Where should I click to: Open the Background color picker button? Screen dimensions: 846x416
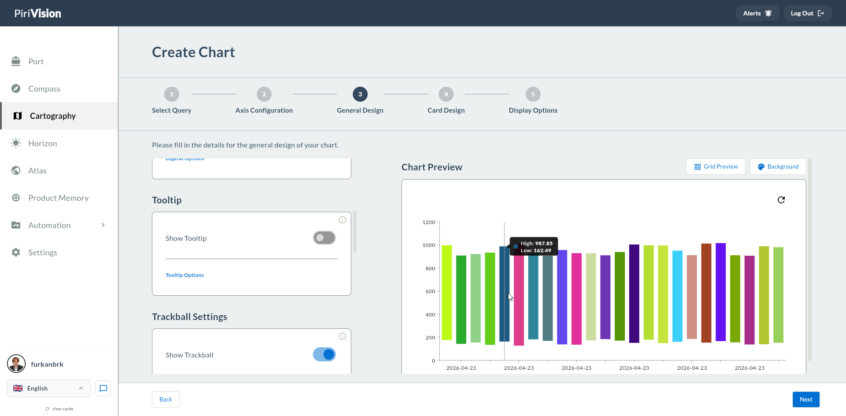click(x=778, y=166)
